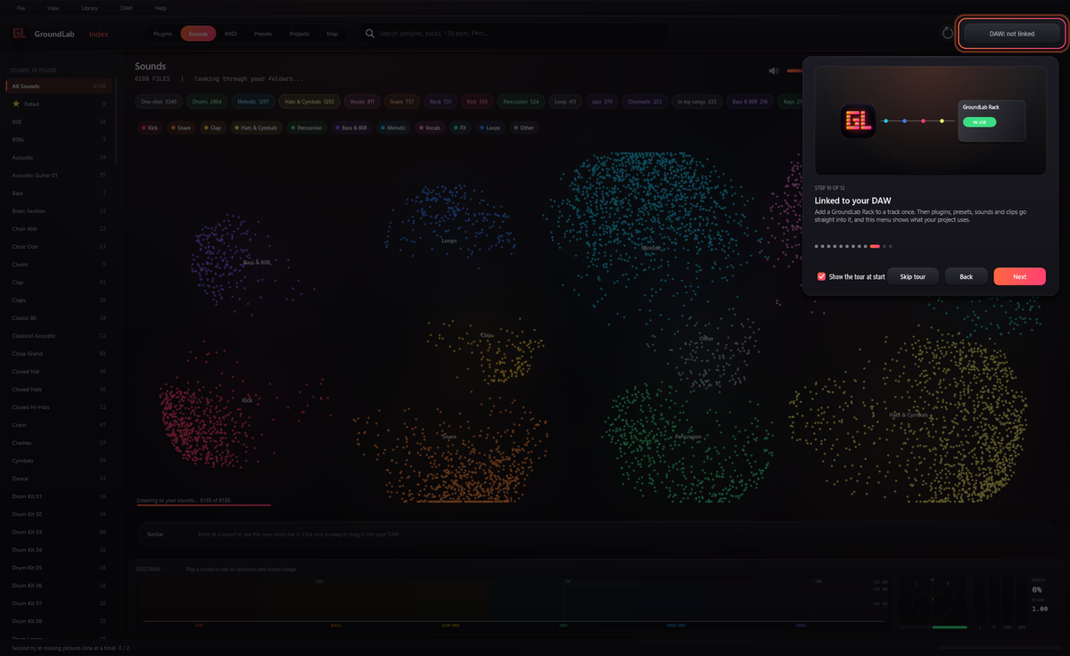Click the speaker volume icon
This screenshot has height=656, width=1070.
tap(773, 70)
